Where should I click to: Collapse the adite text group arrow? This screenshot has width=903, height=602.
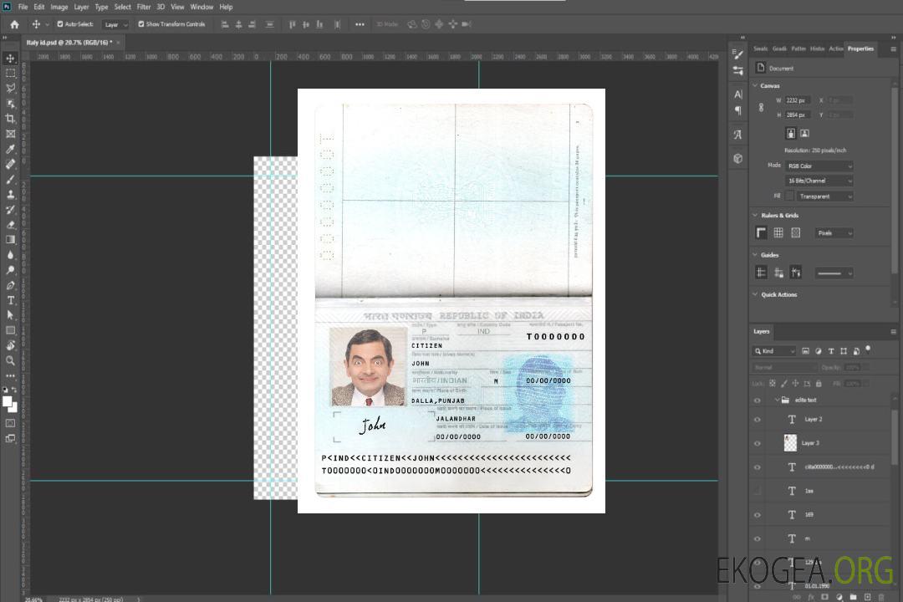pyautogui.click(x=777, y=400)
